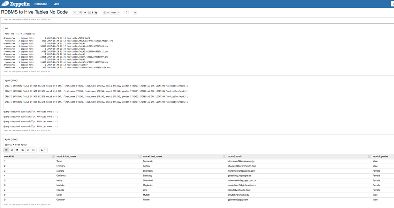Open the note trash icon
The image size is (394, 208).
click(127, 13)
